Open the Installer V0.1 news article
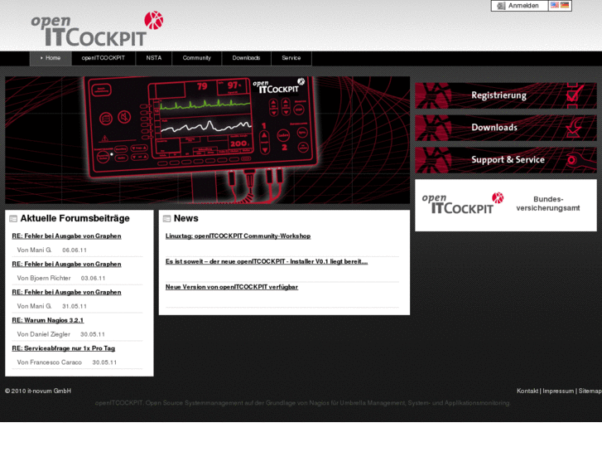Viewport: 602px width, 452px height. coord(267,261)
